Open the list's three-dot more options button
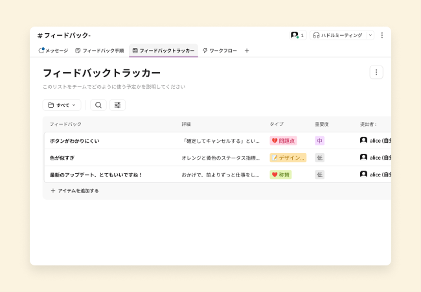This screenshot has height=292, width=421. 376,72
